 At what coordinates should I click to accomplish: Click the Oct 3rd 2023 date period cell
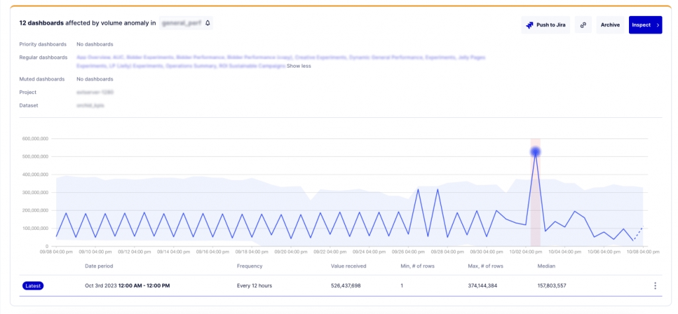pos(127,286)
